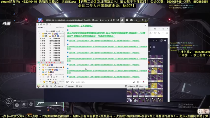Search channels with the magnifier icon
This screenshot has width=210, height=118.
coord(50,24)
